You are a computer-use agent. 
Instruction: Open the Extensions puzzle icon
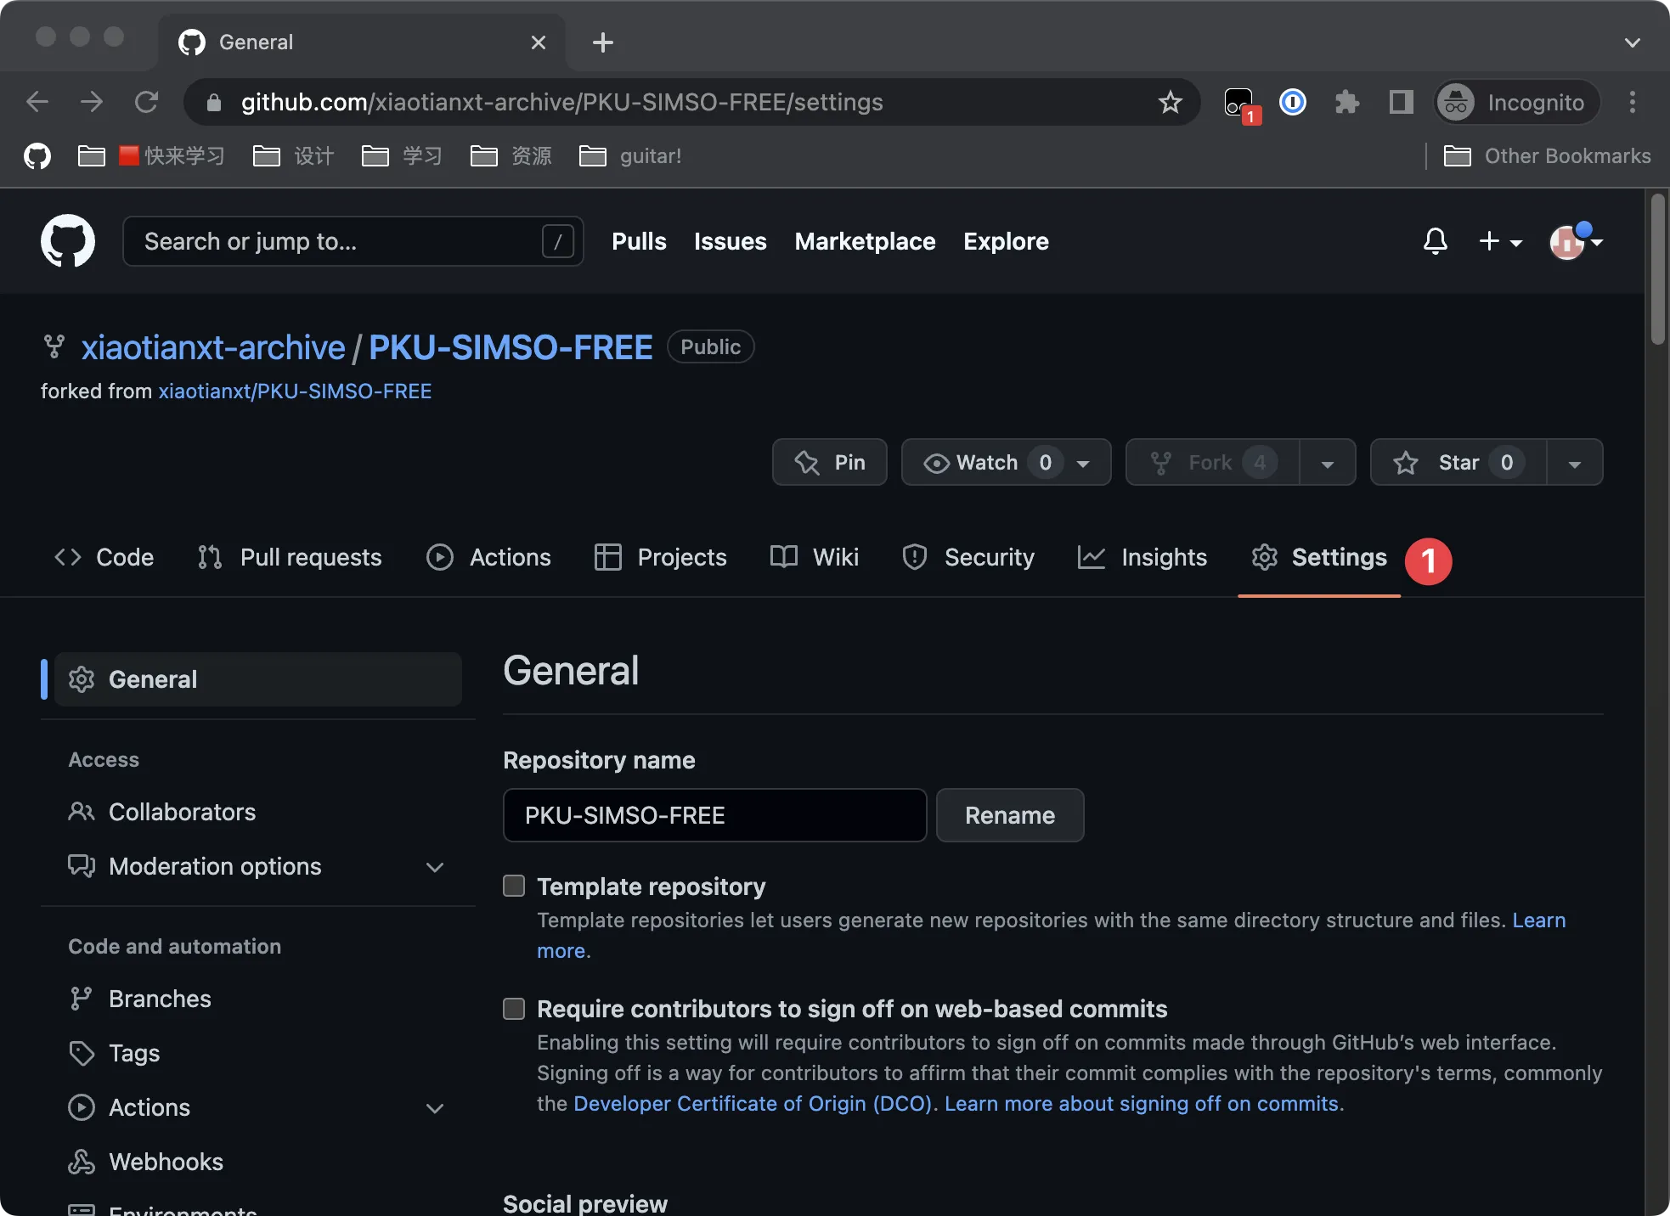pyautogui.click(x=1346, y=102)
